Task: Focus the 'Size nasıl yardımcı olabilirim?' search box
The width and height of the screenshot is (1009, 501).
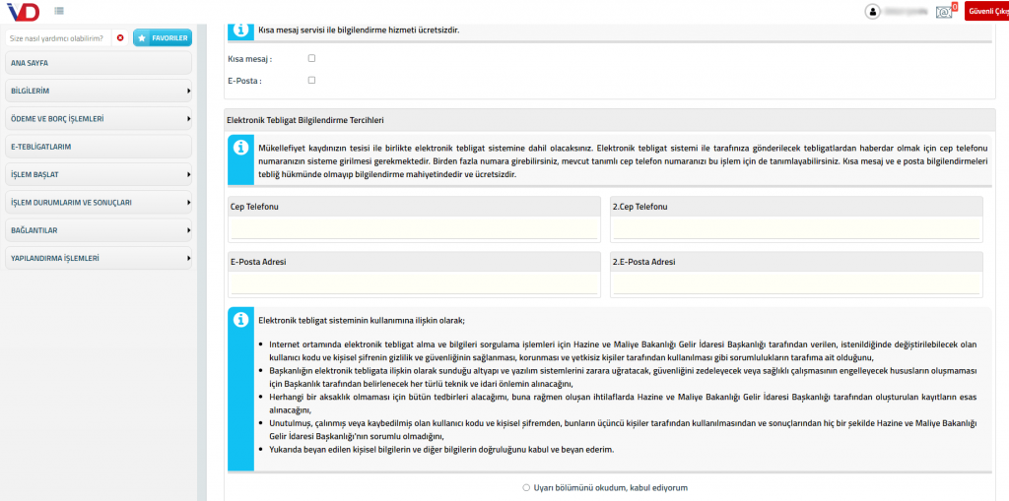Action: tap(57, 38)
